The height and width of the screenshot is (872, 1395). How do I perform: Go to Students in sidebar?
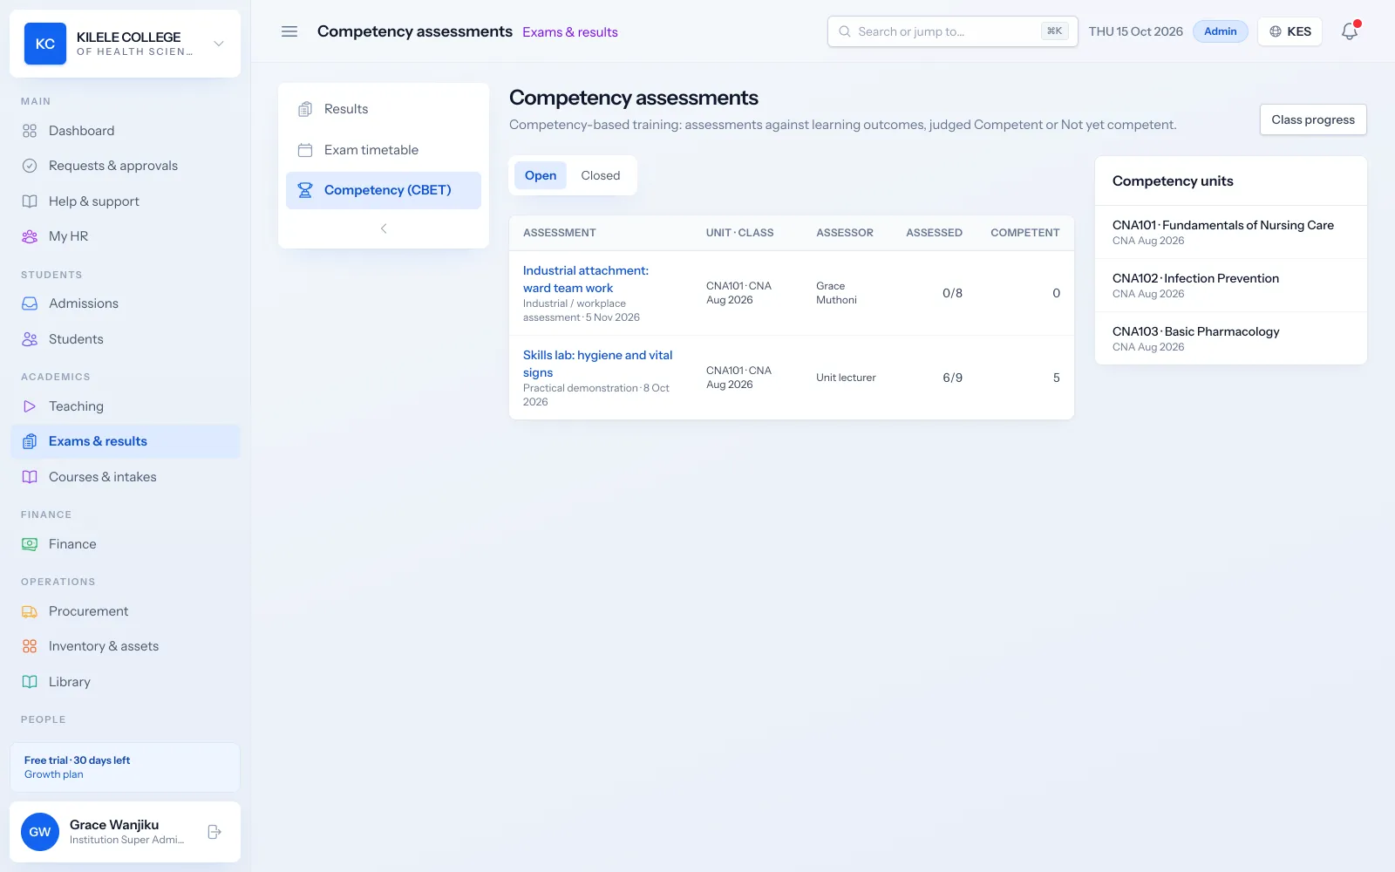(126, 339)
